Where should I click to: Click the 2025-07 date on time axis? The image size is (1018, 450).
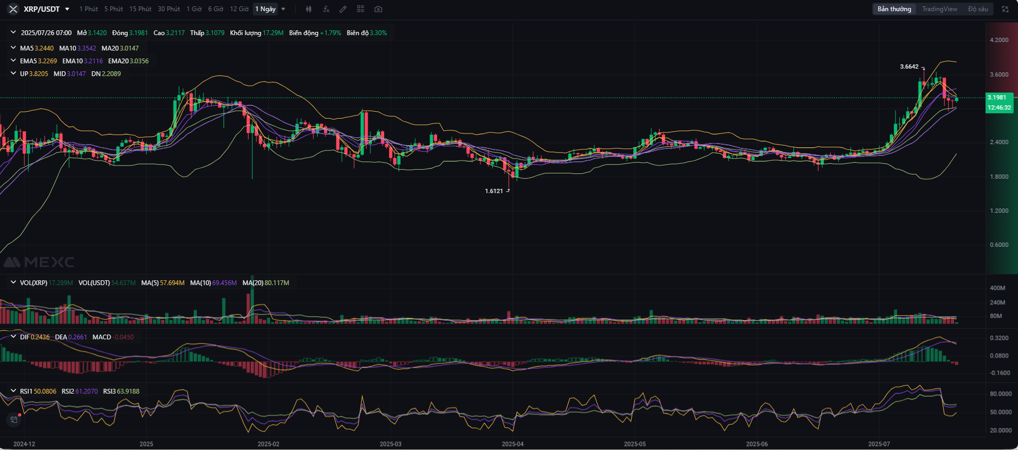(879, 444)
